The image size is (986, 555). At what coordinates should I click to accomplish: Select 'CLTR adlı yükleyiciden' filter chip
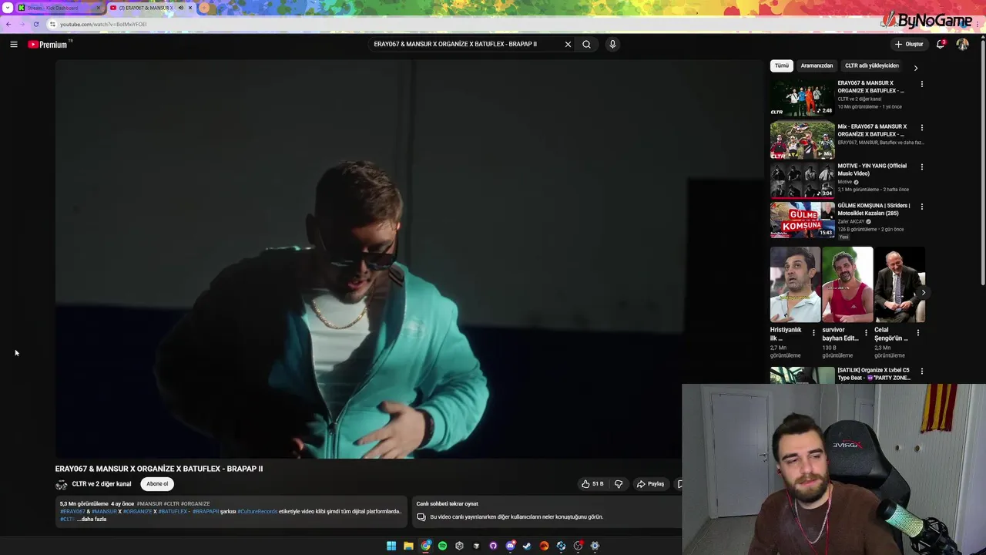(871, 66)
